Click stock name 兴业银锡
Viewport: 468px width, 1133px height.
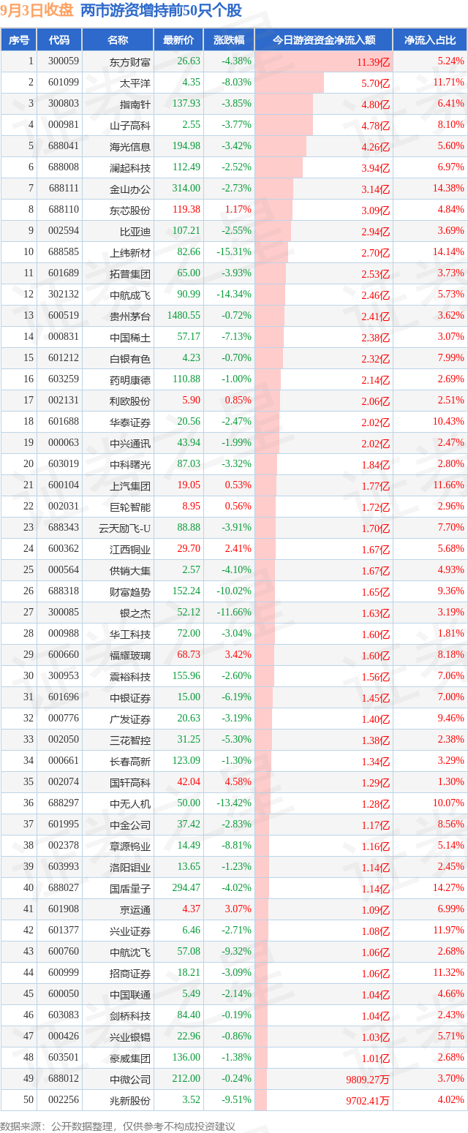130,1037
